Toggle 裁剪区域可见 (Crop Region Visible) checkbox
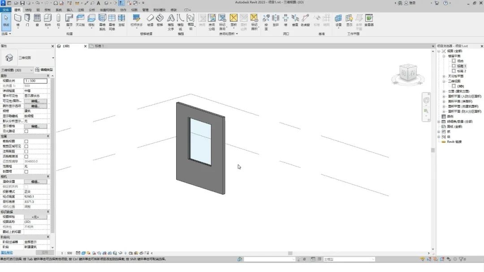 tap(26, 146)
